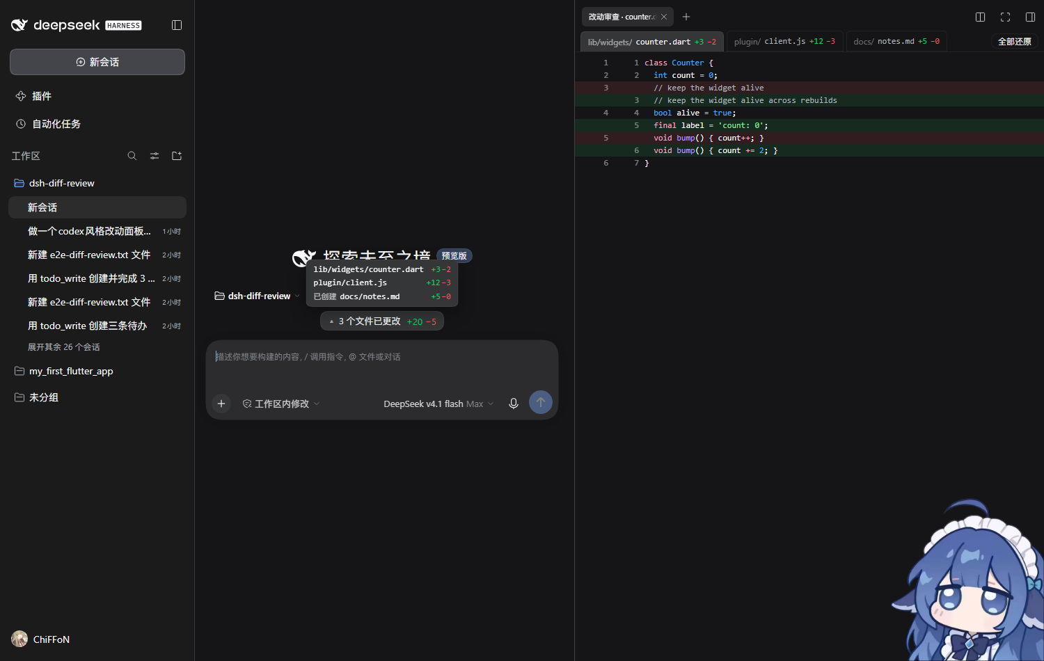Search workspaces with magnifier icon

[x=132, y=156]
